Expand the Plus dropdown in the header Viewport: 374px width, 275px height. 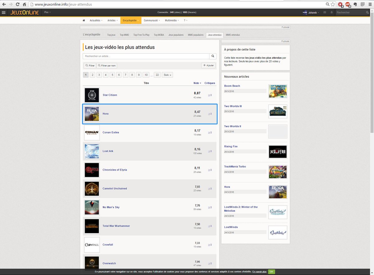point(47,12)
